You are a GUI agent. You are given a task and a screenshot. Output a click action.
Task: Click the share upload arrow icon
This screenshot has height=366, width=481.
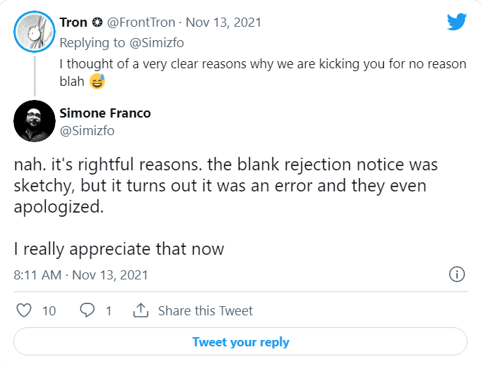click(x=140, y=310)
